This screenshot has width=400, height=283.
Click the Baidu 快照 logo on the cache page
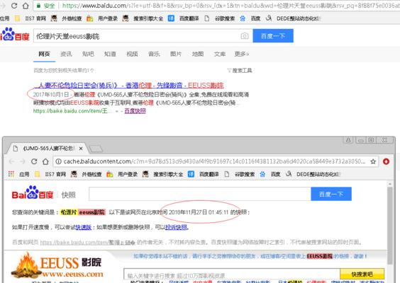(44, 193)
